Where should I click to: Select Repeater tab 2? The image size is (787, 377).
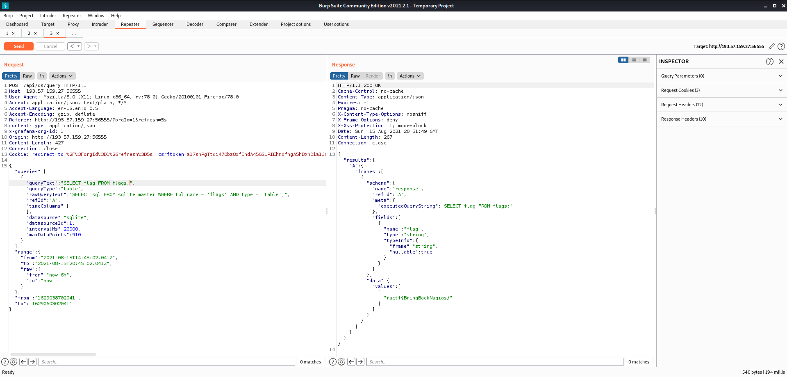pyautogui.click(x=29, y=34)
